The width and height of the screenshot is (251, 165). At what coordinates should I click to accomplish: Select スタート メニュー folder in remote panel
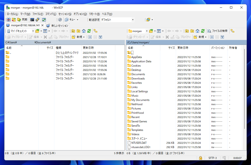tap(139, 139)
